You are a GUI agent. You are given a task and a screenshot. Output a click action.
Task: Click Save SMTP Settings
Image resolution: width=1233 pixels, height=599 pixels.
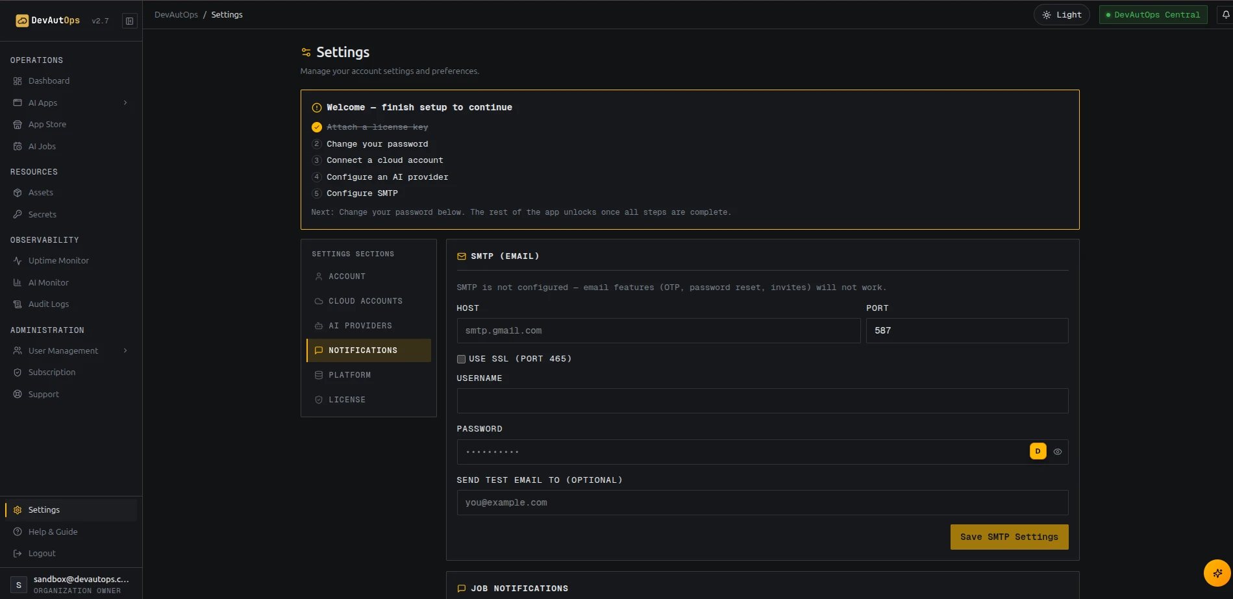point(1009,537)
